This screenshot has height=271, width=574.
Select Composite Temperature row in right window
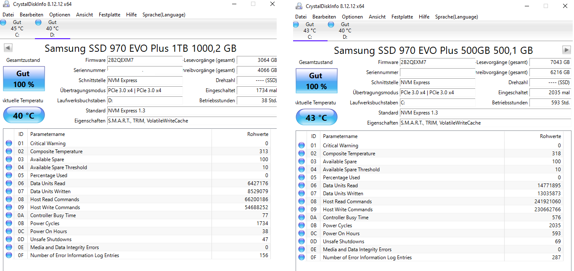pos(429,154)
